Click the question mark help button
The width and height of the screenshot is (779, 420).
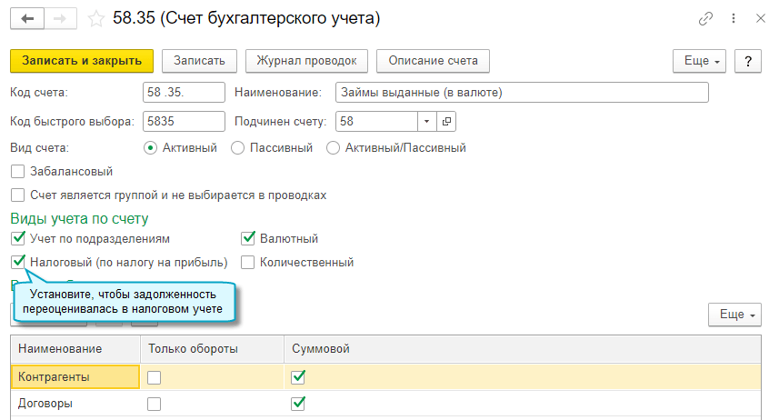tap(747, 61)
